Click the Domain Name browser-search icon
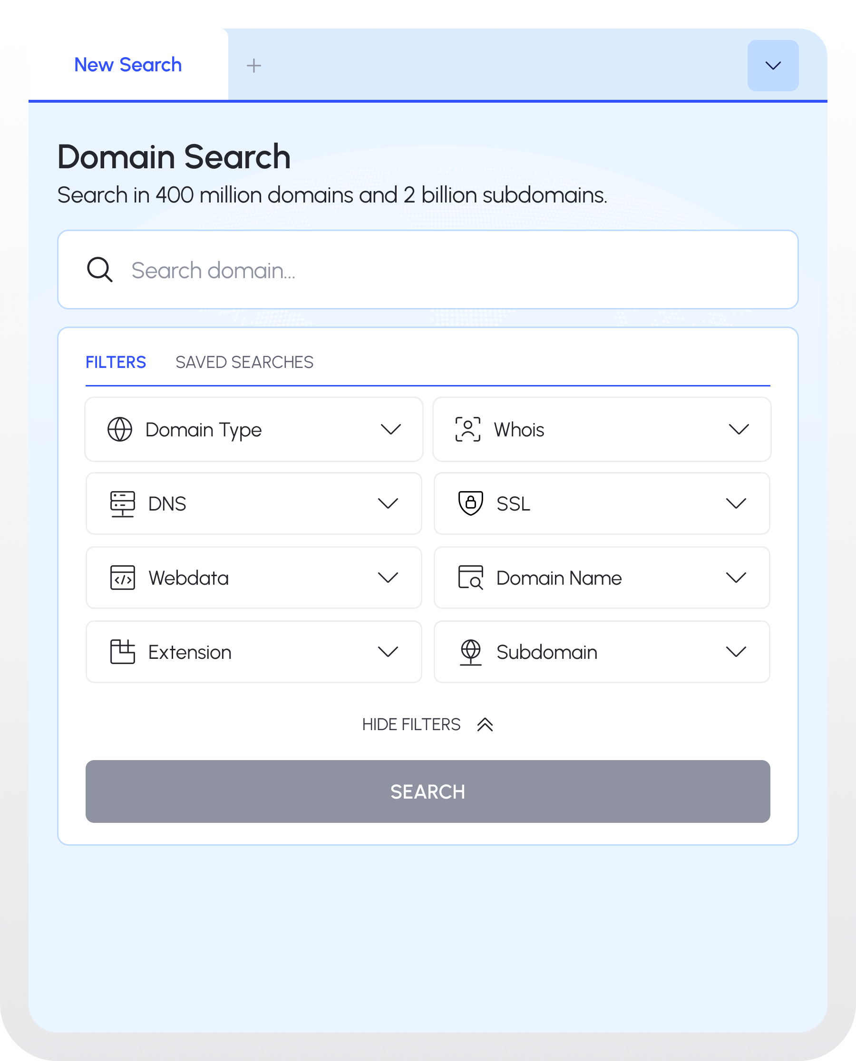 tap(470, 578)
